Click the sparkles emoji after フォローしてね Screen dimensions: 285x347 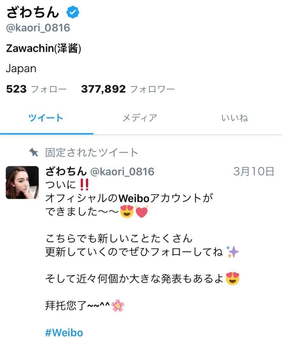(x=233, y=252)
